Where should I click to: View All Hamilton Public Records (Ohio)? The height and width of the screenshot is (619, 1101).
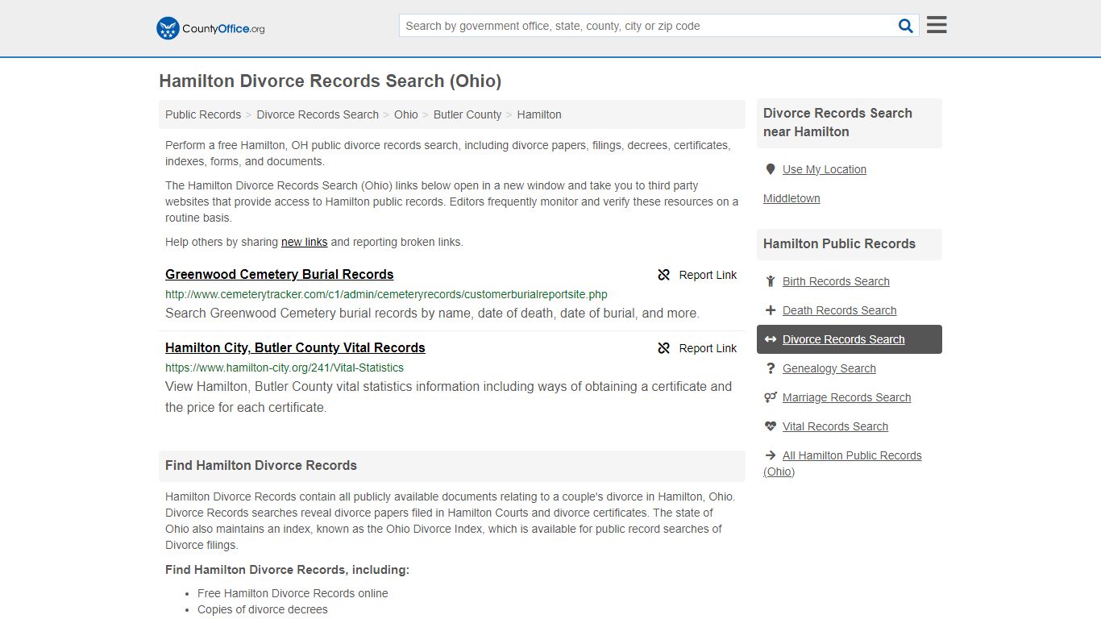pos(843,463)
